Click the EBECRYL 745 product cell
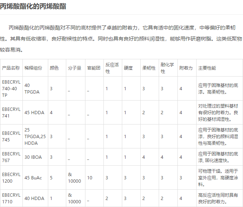The height and width of the screenshot is (207, 243). (x=11, y=136)
